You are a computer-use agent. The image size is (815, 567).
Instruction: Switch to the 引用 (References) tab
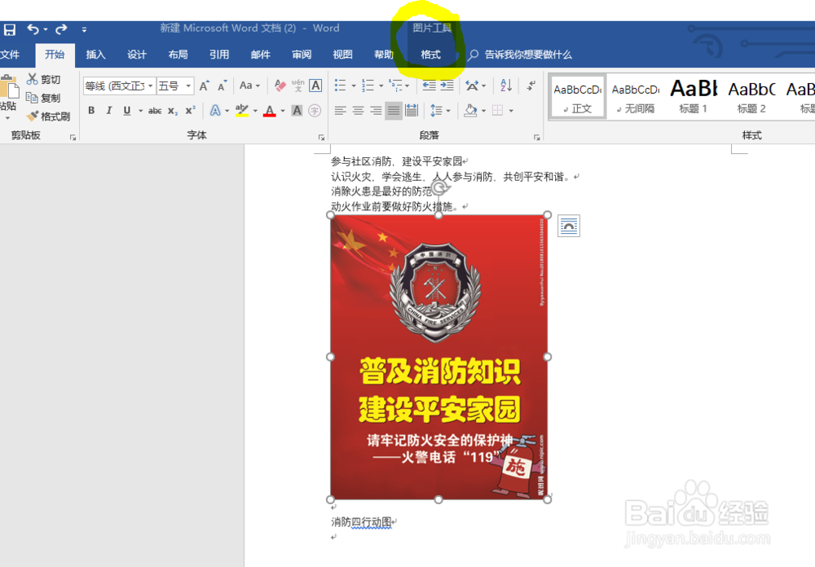(219, 55)
